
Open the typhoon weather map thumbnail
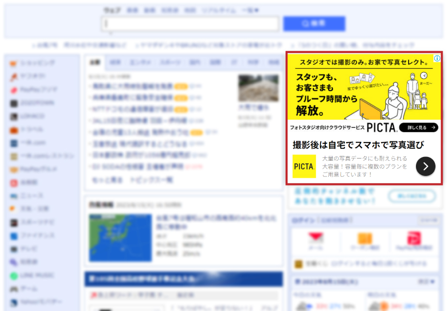(120, 238)
